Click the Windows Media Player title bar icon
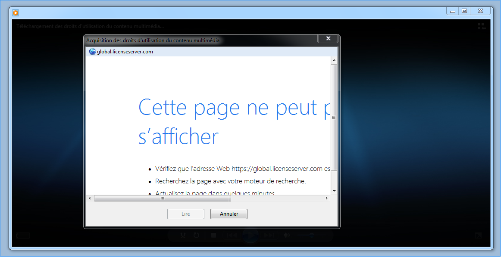Screen dimensions: 501x257 pyautogui.click(x=16, y=13)
